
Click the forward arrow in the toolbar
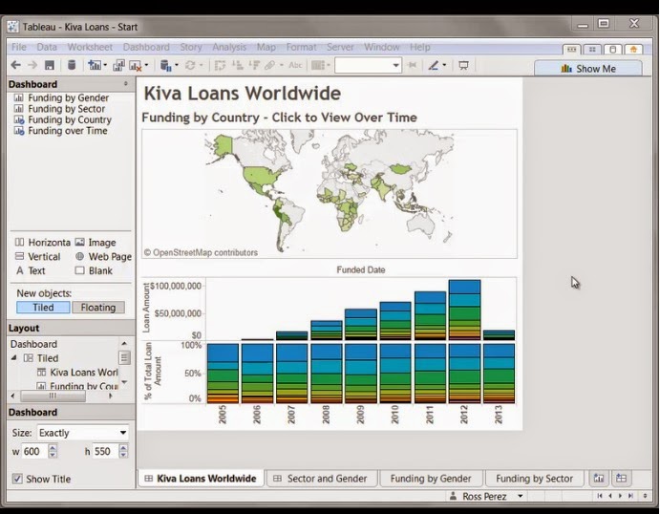click(x=32, y=65)
